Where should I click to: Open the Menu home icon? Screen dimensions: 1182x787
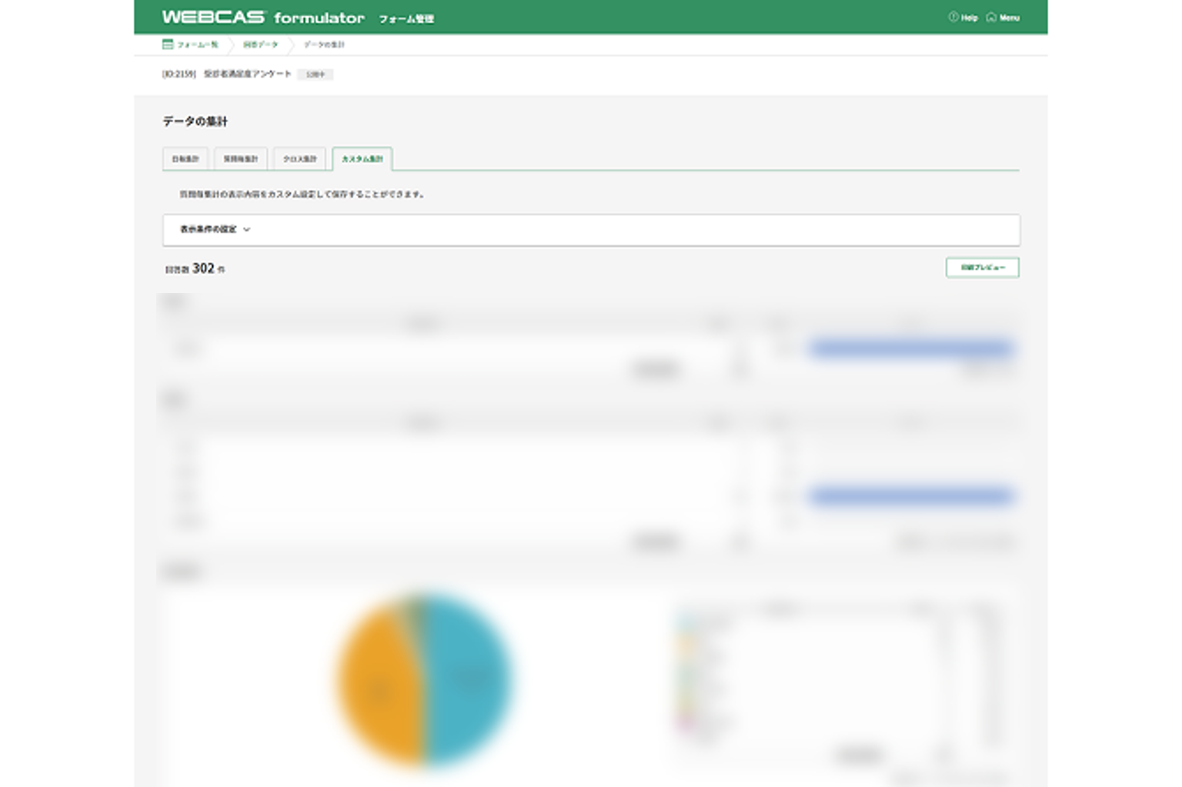point(991,17)
